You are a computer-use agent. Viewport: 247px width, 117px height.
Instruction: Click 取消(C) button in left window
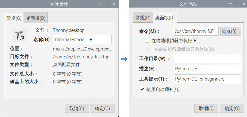(77, 108)
